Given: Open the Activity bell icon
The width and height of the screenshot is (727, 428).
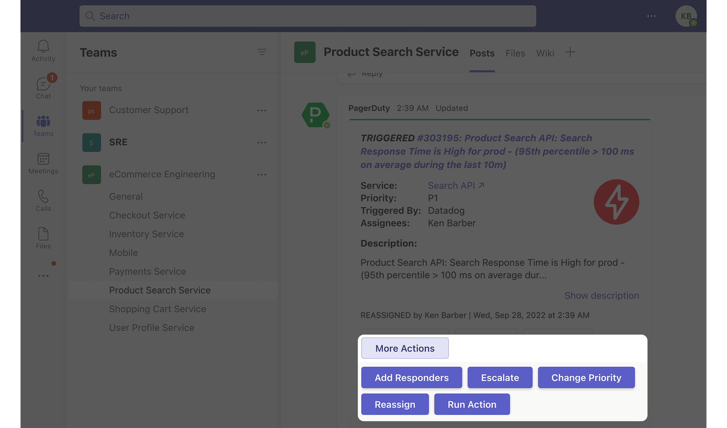Looking at the screenshot, I should (43, 50).
